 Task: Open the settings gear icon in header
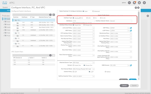(x=144, y=3)
